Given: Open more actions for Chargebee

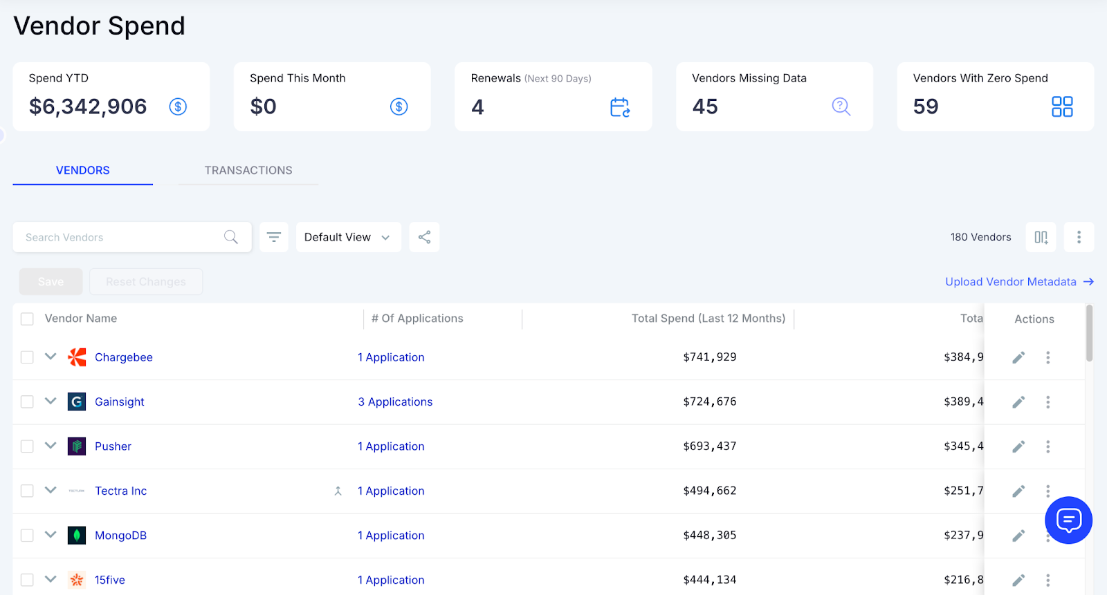Looking at the screenshot, I should pos(1048,357).
